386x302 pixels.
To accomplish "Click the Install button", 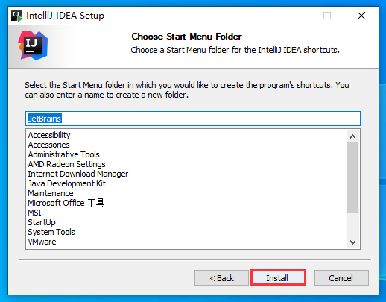I will (278, 277).
